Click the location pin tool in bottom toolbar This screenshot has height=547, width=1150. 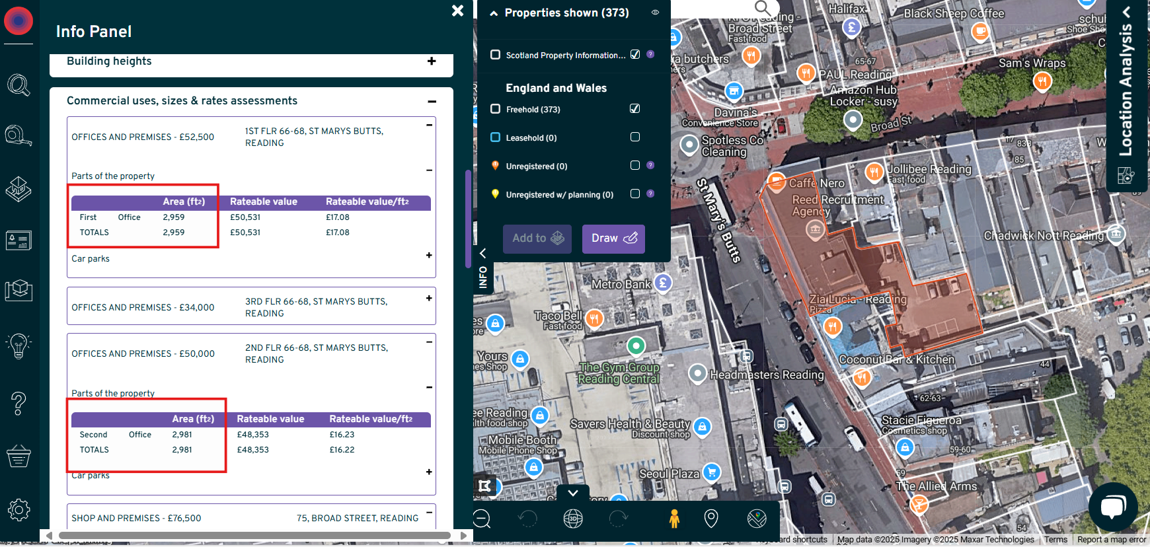[x=711, y=519]
